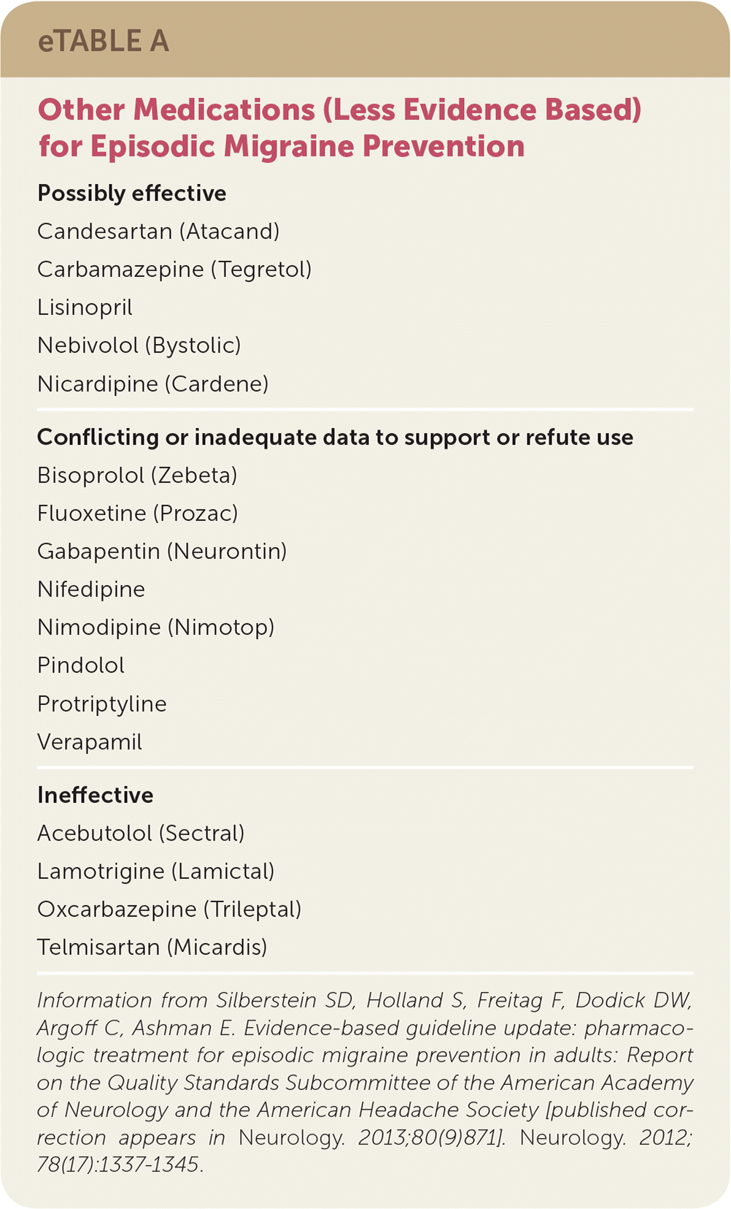The image size is (731, 1209).
Task: Select the Nebivolol (Bystolic) row
Action: (139, 346)
